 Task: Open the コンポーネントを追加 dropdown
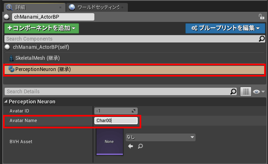42,28
